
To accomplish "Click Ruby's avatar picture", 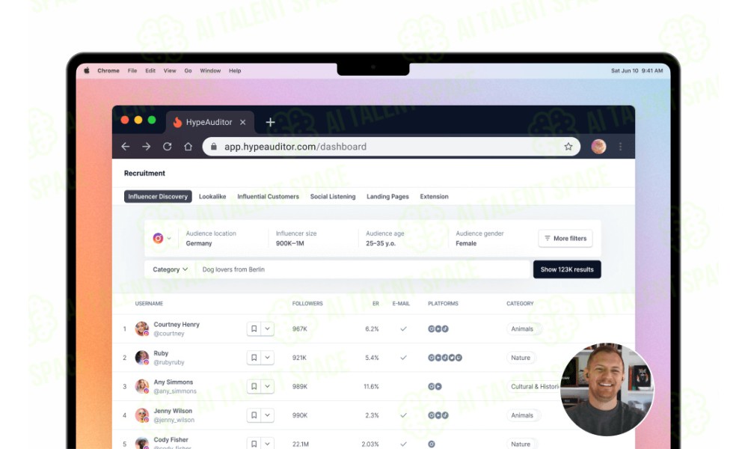I will point(142,358).
